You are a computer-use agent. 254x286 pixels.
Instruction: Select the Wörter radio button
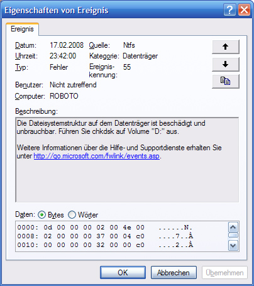pyautogui.click(x=72, y=215)
